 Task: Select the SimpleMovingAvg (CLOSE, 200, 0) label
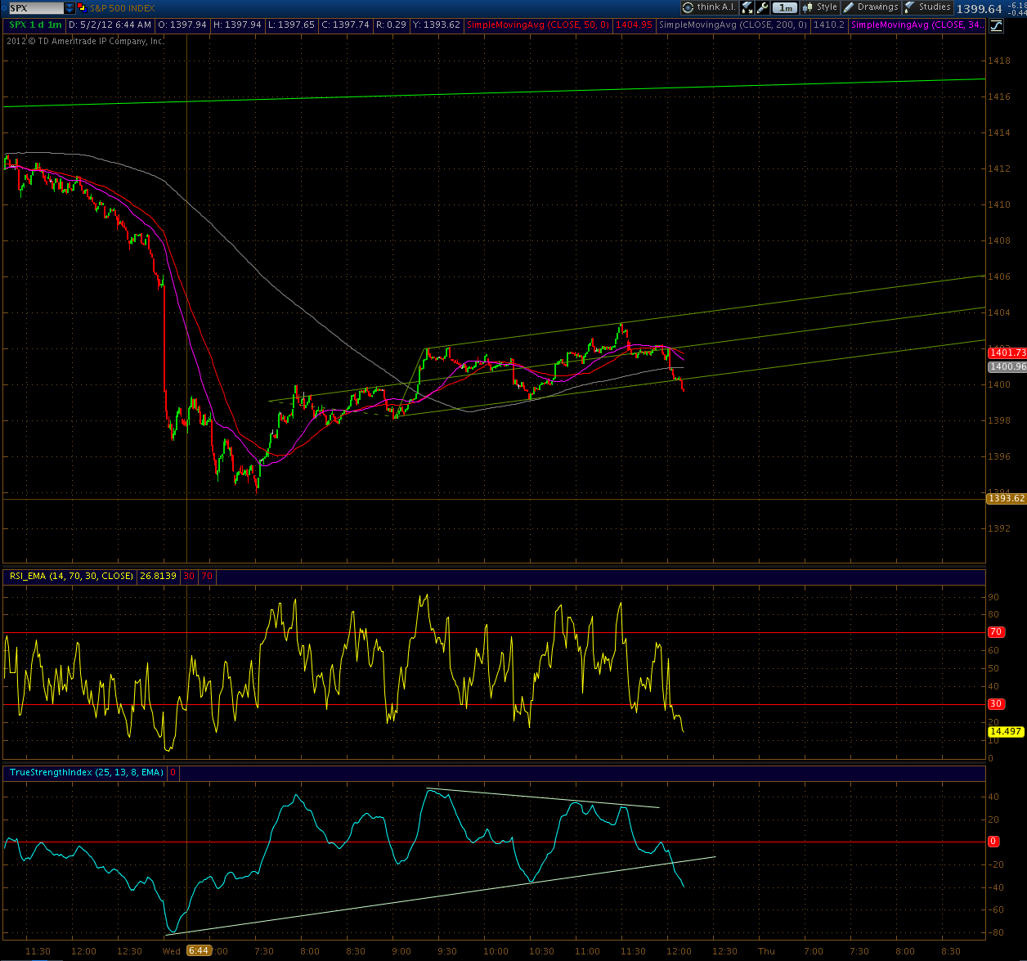pyautogui.click(x=733, y=25)
